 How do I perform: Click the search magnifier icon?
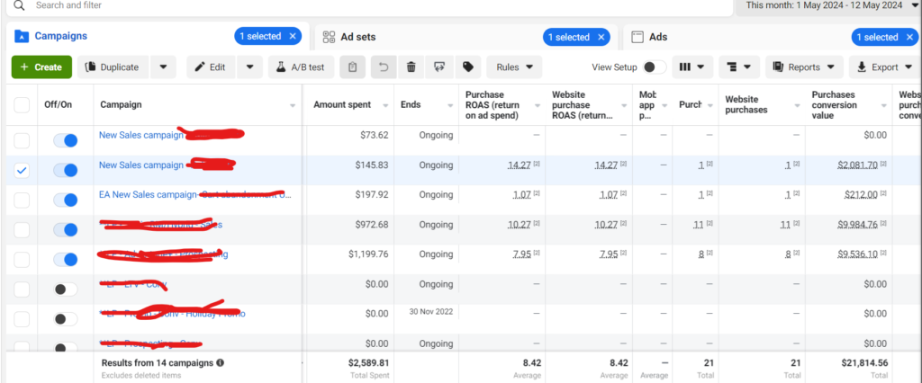coord(19,5)
